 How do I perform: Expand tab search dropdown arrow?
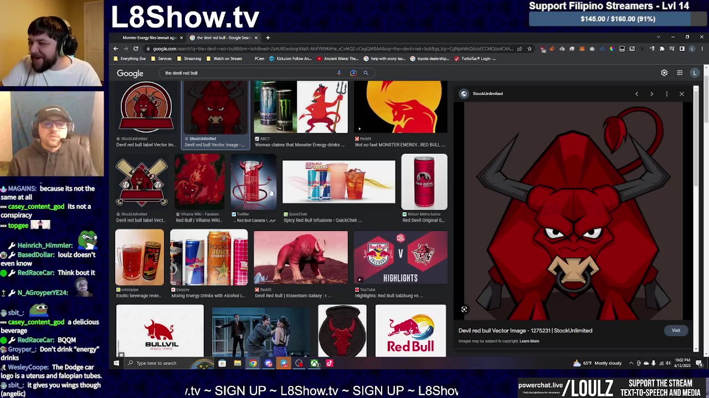[x=659, y=37]
